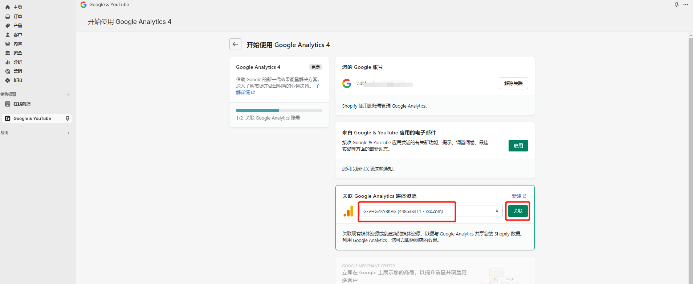Open the 折扣 discounts icon

tap(8, 80)
